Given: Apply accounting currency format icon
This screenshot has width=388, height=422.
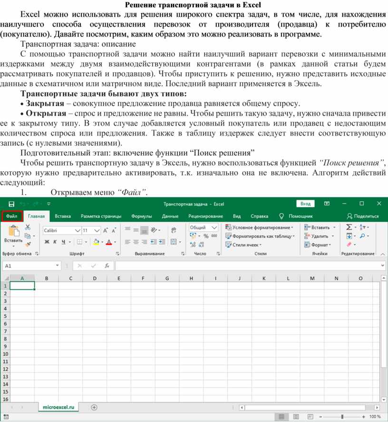Looking at the screenshot, I should [x=193, y=236].
